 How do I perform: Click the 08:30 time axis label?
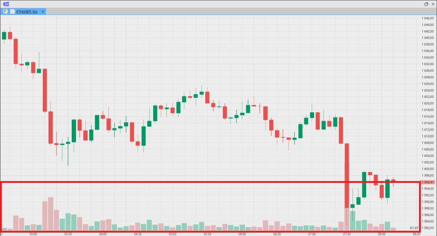[x=416, y=234]
